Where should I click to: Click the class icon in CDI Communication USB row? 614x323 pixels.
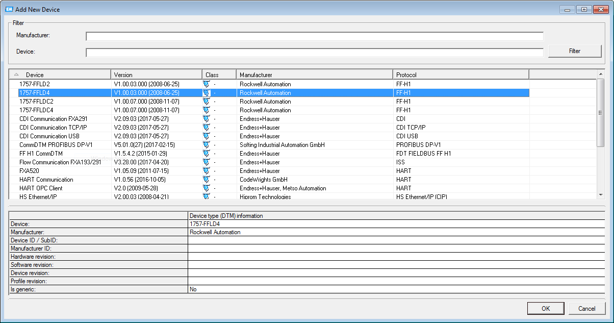[207, 136]
